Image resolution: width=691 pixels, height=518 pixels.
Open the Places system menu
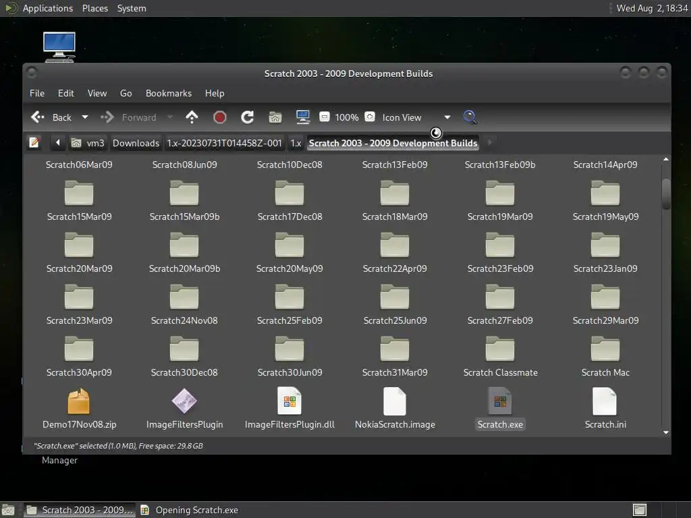94,8
